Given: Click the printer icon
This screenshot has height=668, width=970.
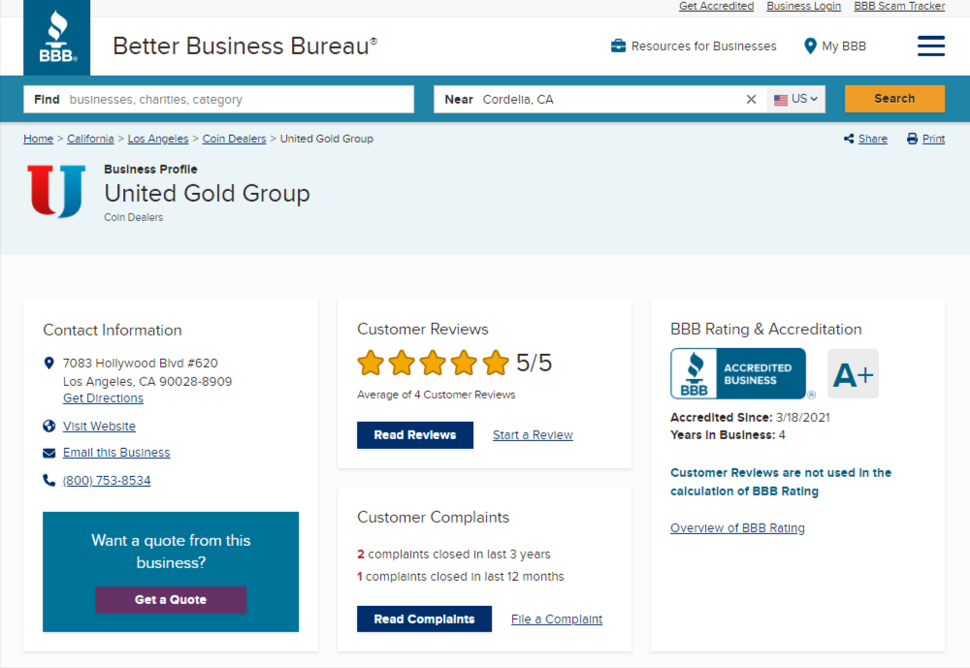Looking at the screenshot, I should click(912, 139).
